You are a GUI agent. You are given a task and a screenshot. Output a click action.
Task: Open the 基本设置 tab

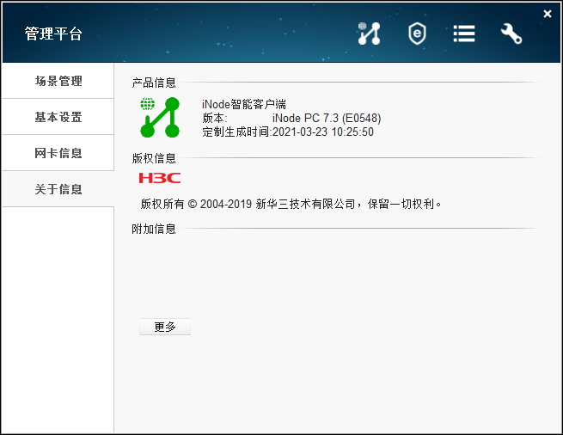[58, 117]
